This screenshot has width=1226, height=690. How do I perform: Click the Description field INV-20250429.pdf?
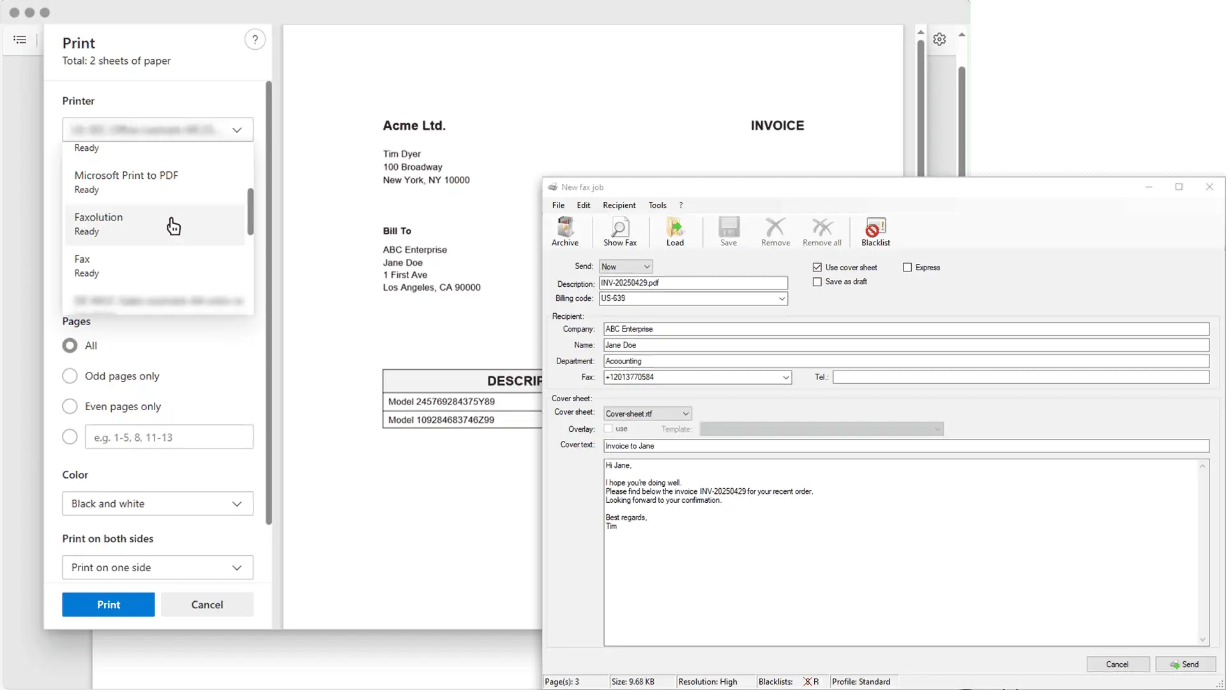pos(693,282)
